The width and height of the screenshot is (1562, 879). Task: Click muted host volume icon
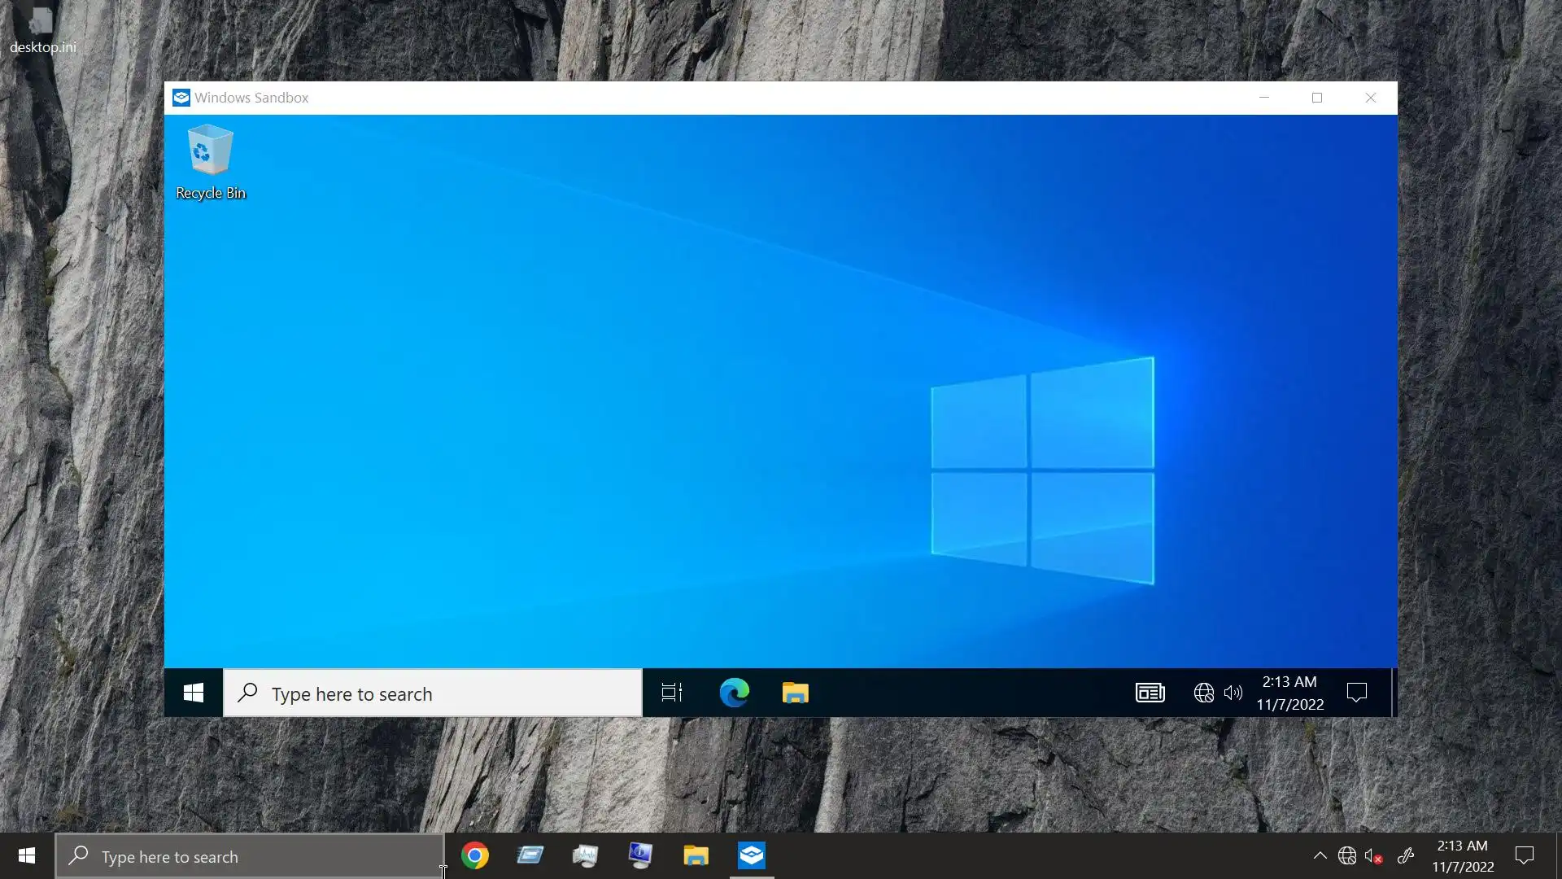tap(1373, 856)
